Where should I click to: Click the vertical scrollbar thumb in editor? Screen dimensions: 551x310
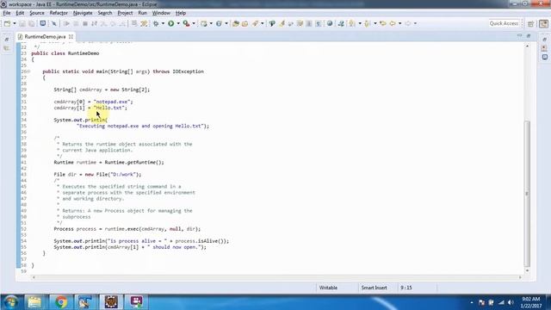(x=527, y=193)
